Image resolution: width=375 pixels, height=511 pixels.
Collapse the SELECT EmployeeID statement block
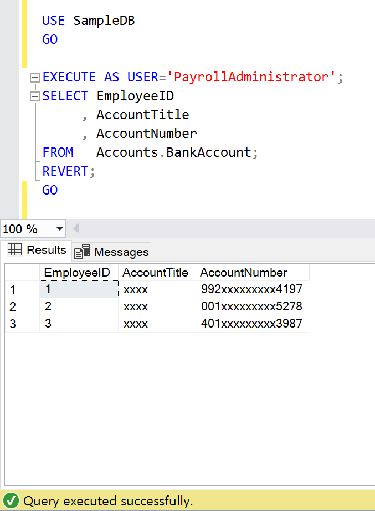click(x=35, y=96)
